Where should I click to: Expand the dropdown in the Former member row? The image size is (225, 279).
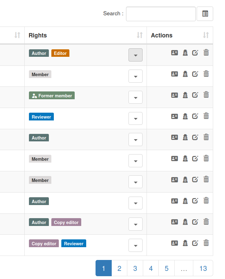(x=135, y=97)
